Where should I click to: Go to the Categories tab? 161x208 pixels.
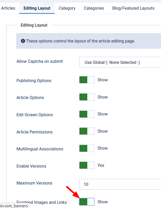click(x=94, y=8)
